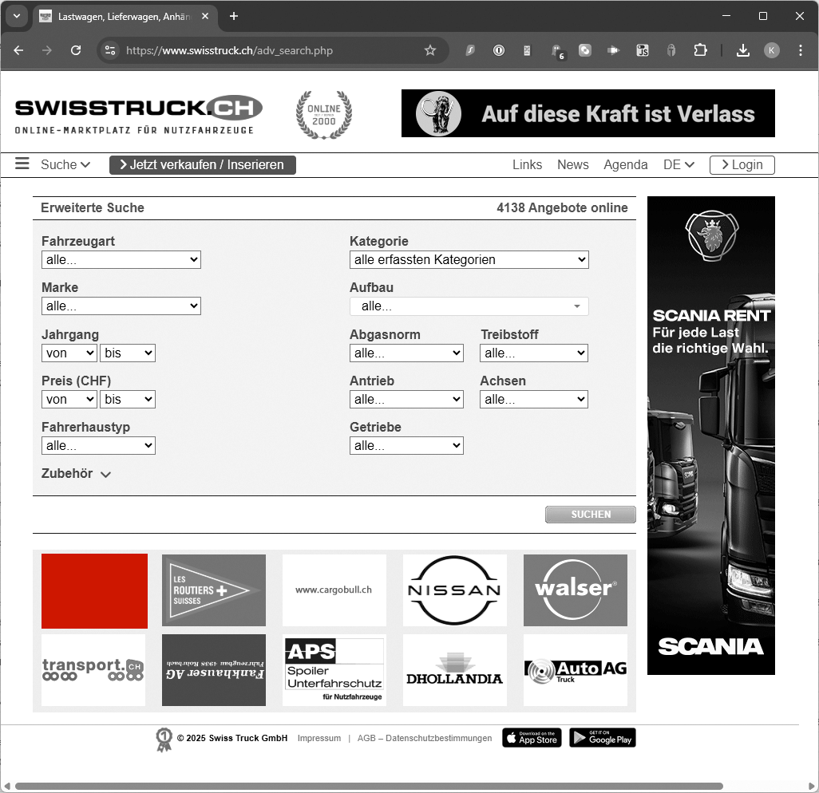The image size is (819, 793).
Task: Click the Scania Rent banner ad
Action: pos(711,436)
